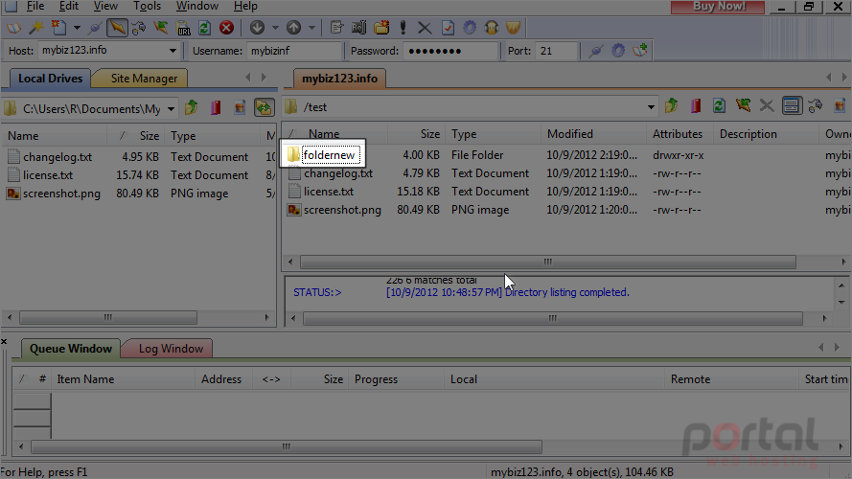The image size is (852, 479).
Task: Click the Properties checkmark page icon
Action: (448, 28)
